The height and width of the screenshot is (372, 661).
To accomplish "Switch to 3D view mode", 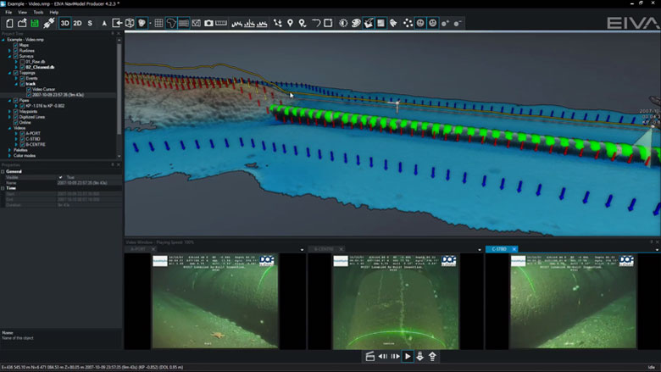I will [64, 23].
